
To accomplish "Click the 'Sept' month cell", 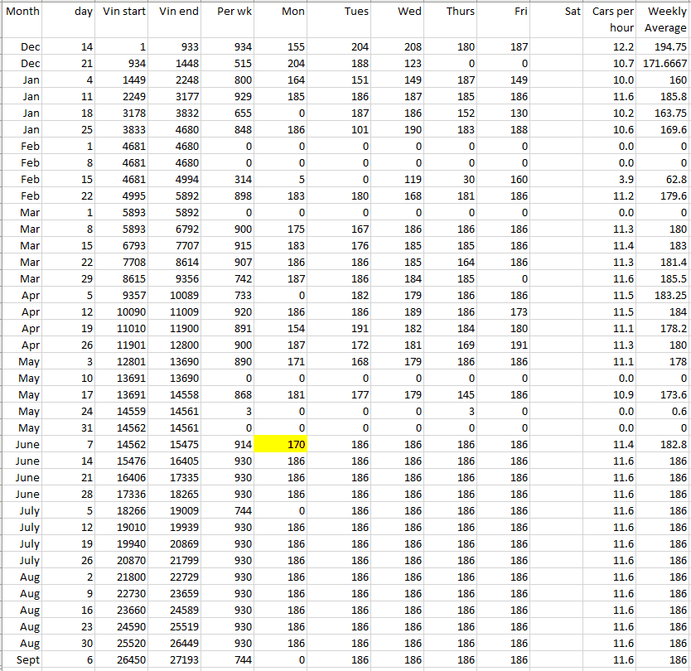I will coord(22,659).
